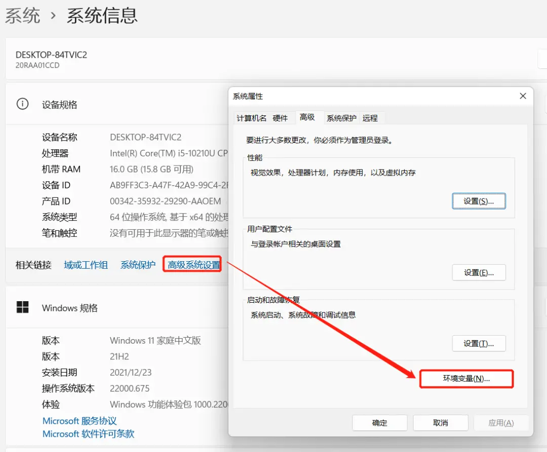Click the 20RAA01CCD model text
The width and height of the screenshot is (547, 452).
(x=37, y=65)
